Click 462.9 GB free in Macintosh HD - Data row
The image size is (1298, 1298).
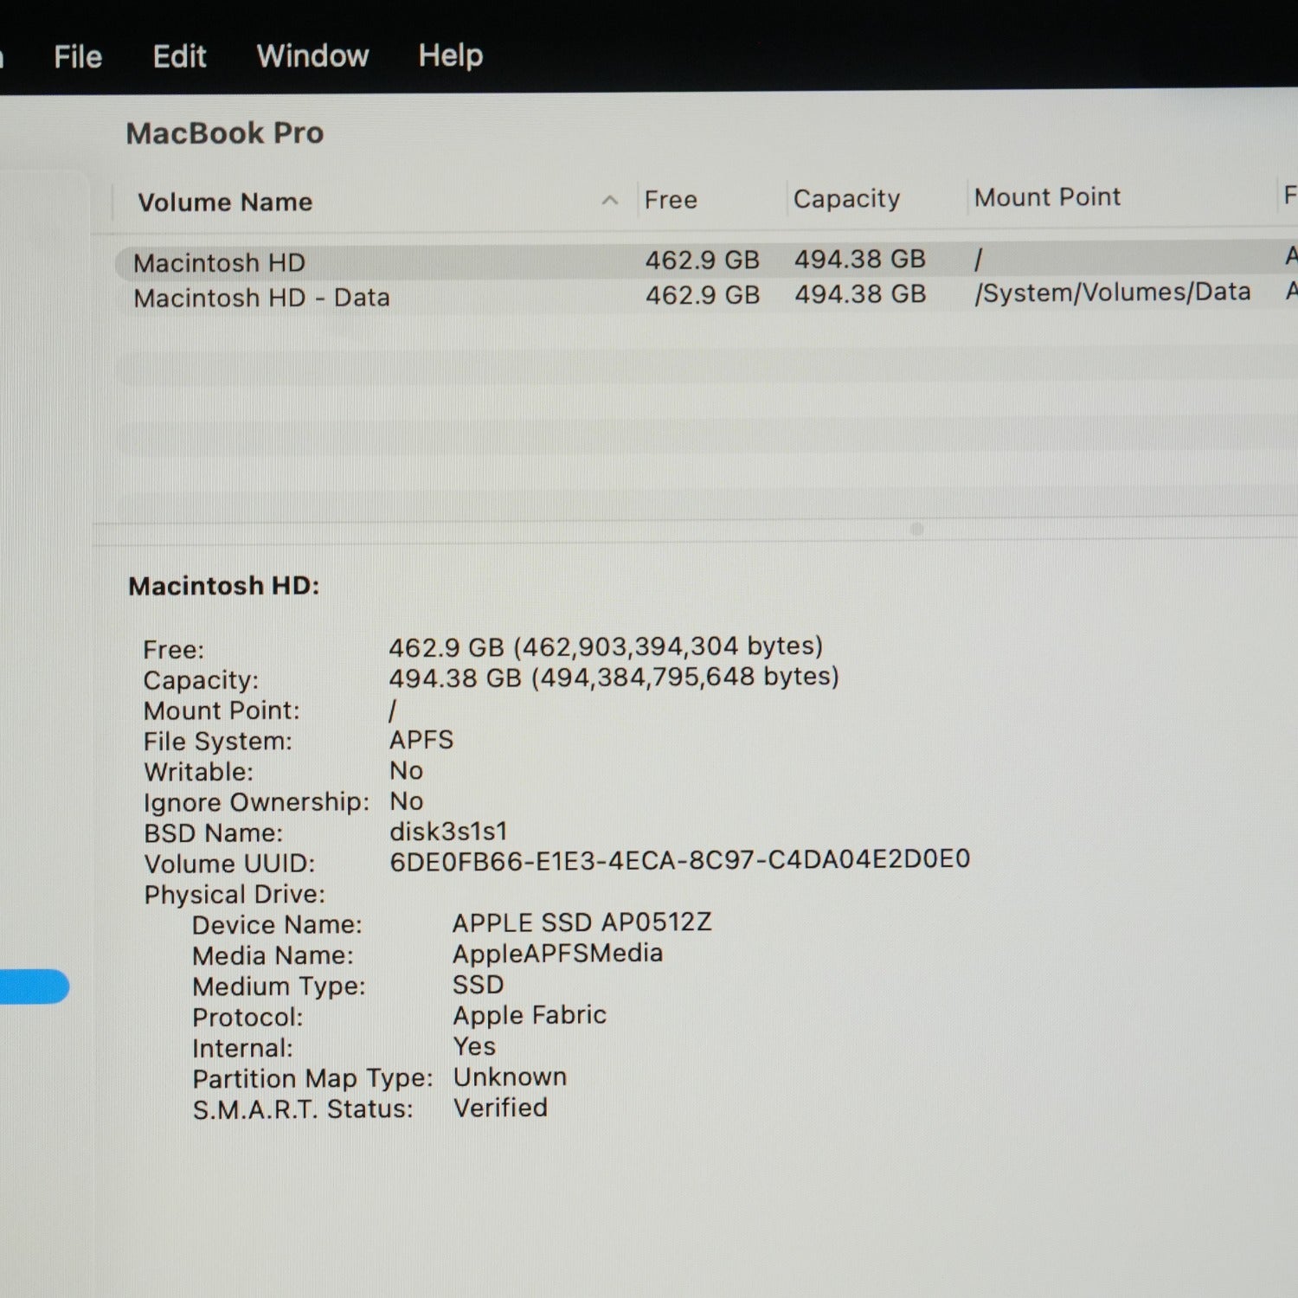point(703,295)
